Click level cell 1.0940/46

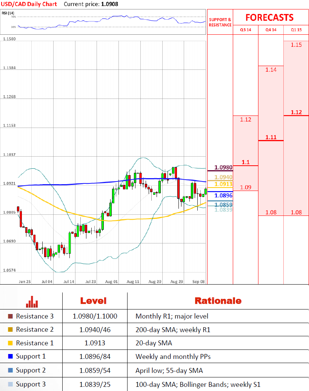95,329
